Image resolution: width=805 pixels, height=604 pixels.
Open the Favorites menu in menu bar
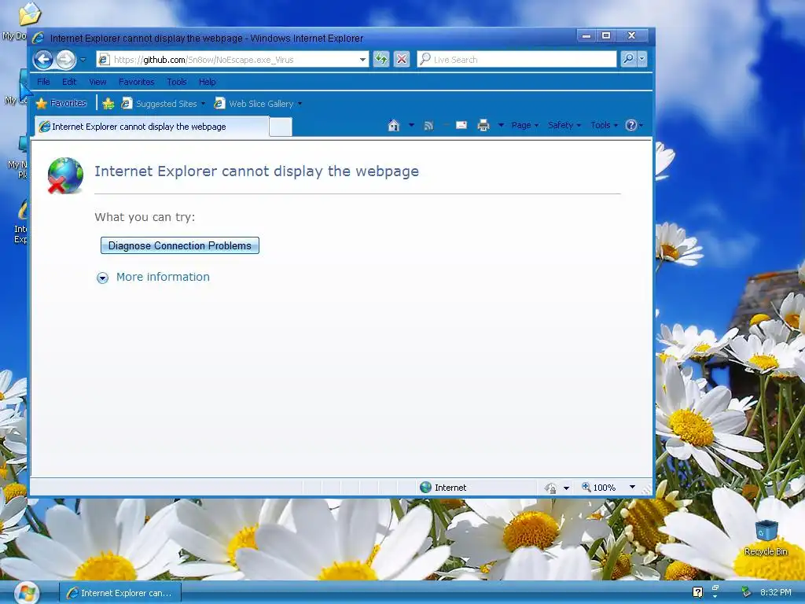click(x=137, y=82)
